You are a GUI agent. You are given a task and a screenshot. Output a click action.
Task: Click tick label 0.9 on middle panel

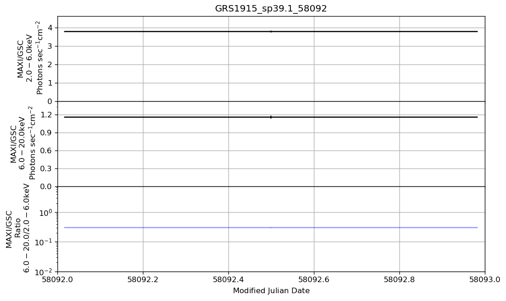click(46, 133)
